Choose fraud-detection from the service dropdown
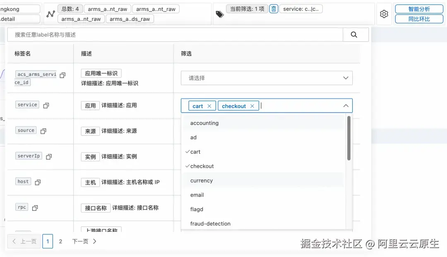This screenshot has height=257, width=447. pos(210,223)
